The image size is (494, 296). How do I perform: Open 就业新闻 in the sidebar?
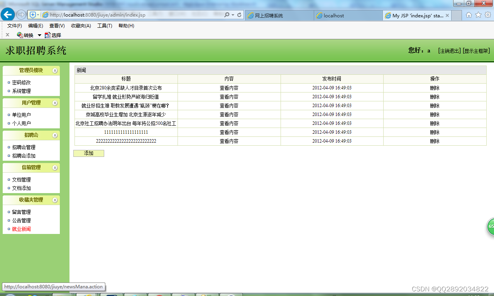tap(21, 229)
